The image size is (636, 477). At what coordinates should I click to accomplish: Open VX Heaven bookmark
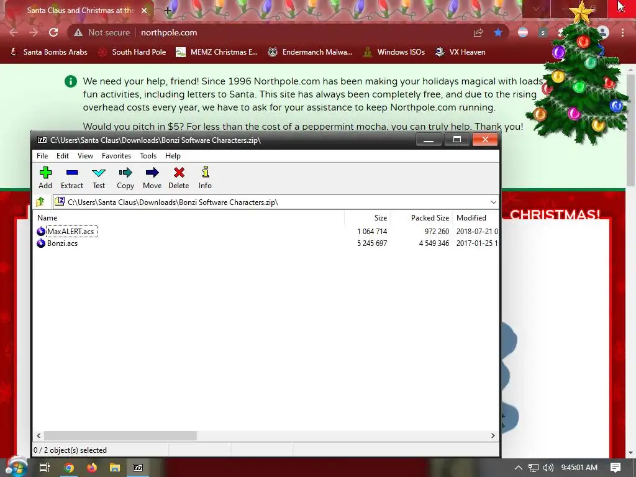click(x=460, y=52)
